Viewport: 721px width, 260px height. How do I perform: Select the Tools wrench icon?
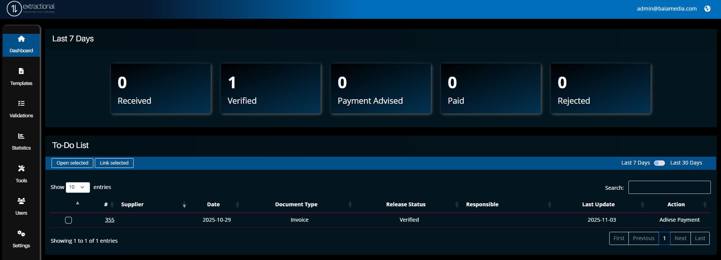(21, 168)
